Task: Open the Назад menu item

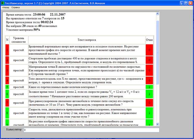Action: pyautogui.click(x=6, y=7)
